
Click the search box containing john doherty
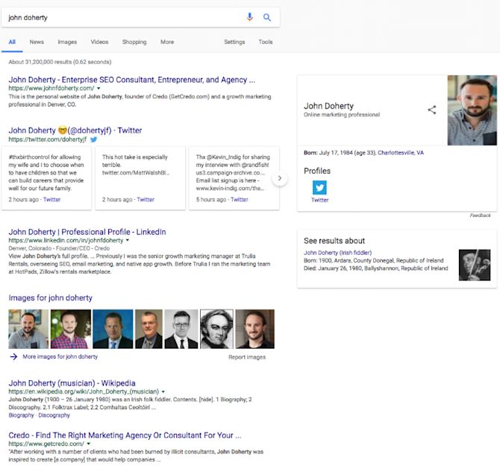(125, 17)
